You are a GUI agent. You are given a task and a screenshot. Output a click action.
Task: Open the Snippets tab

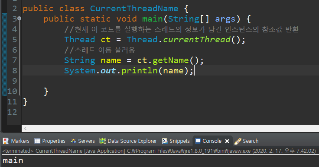176,141
